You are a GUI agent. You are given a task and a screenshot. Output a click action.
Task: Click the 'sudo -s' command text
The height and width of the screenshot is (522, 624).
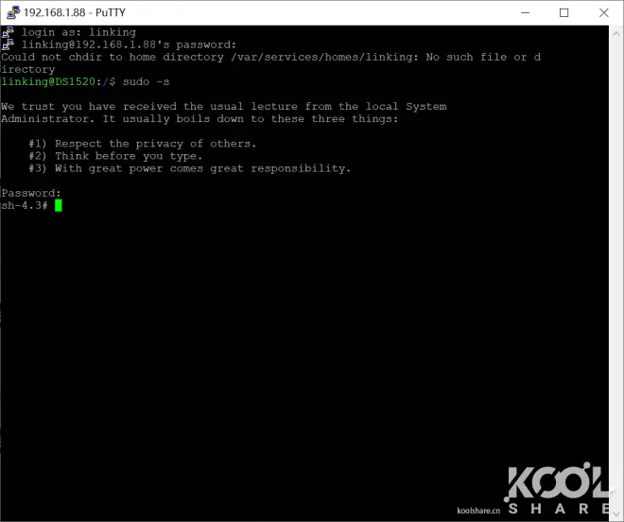(146, 81)
